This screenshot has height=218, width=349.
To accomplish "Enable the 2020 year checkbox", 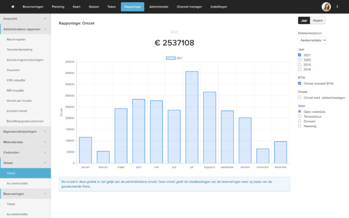I will [300, 60].
